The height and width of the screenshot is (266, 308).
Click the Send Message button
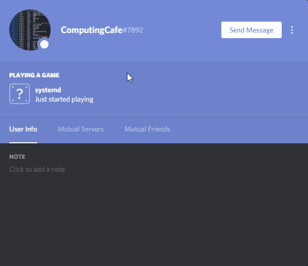click(251, 30)
